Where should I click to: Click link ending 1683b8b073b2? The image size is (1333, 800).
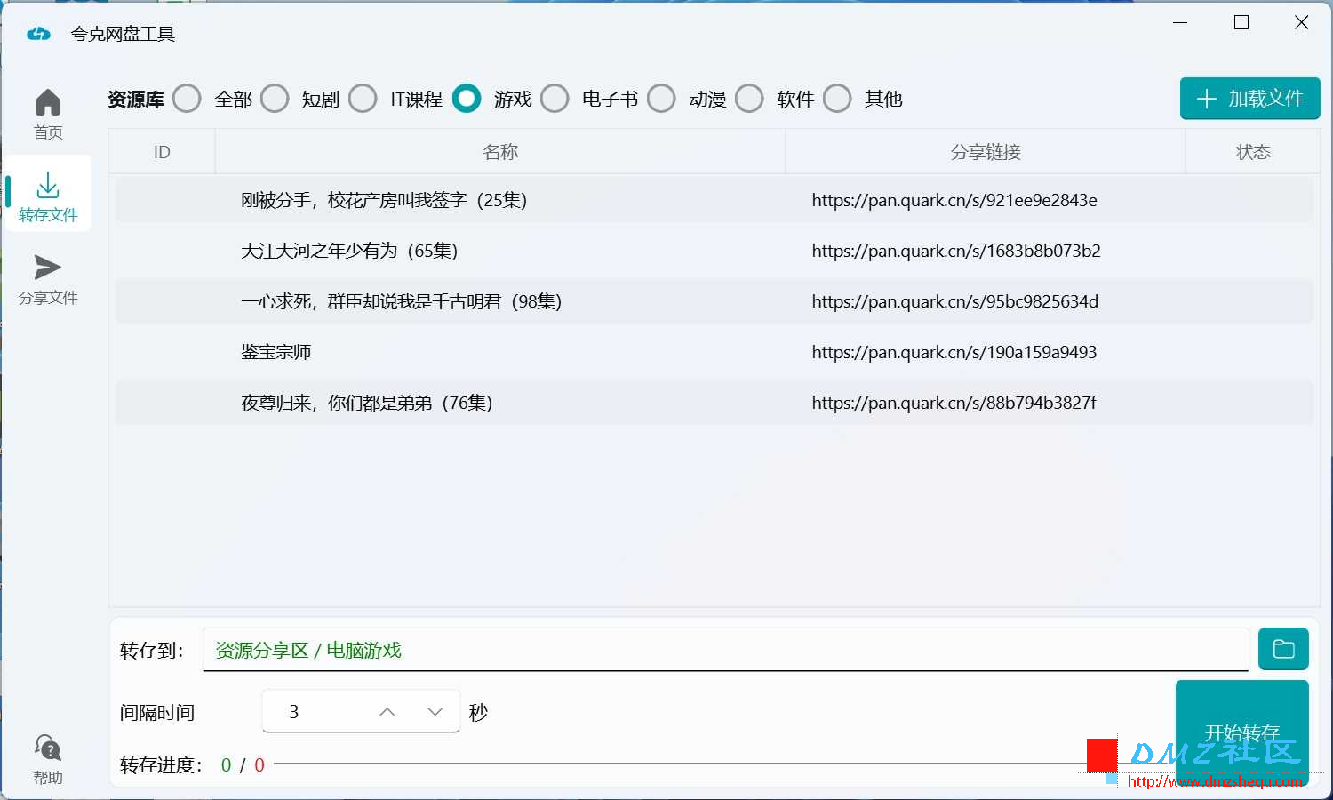click(956, 251)
